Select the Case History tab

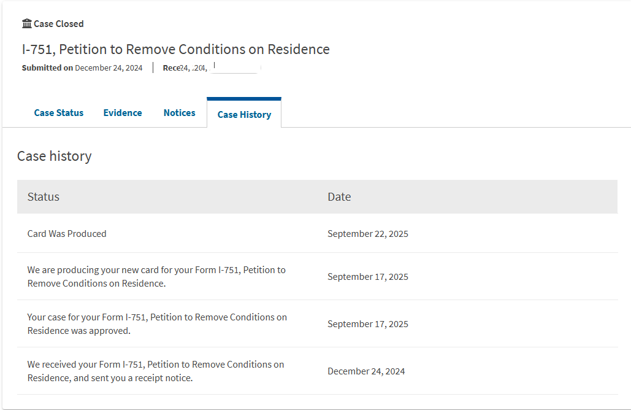tap(244, 114)
